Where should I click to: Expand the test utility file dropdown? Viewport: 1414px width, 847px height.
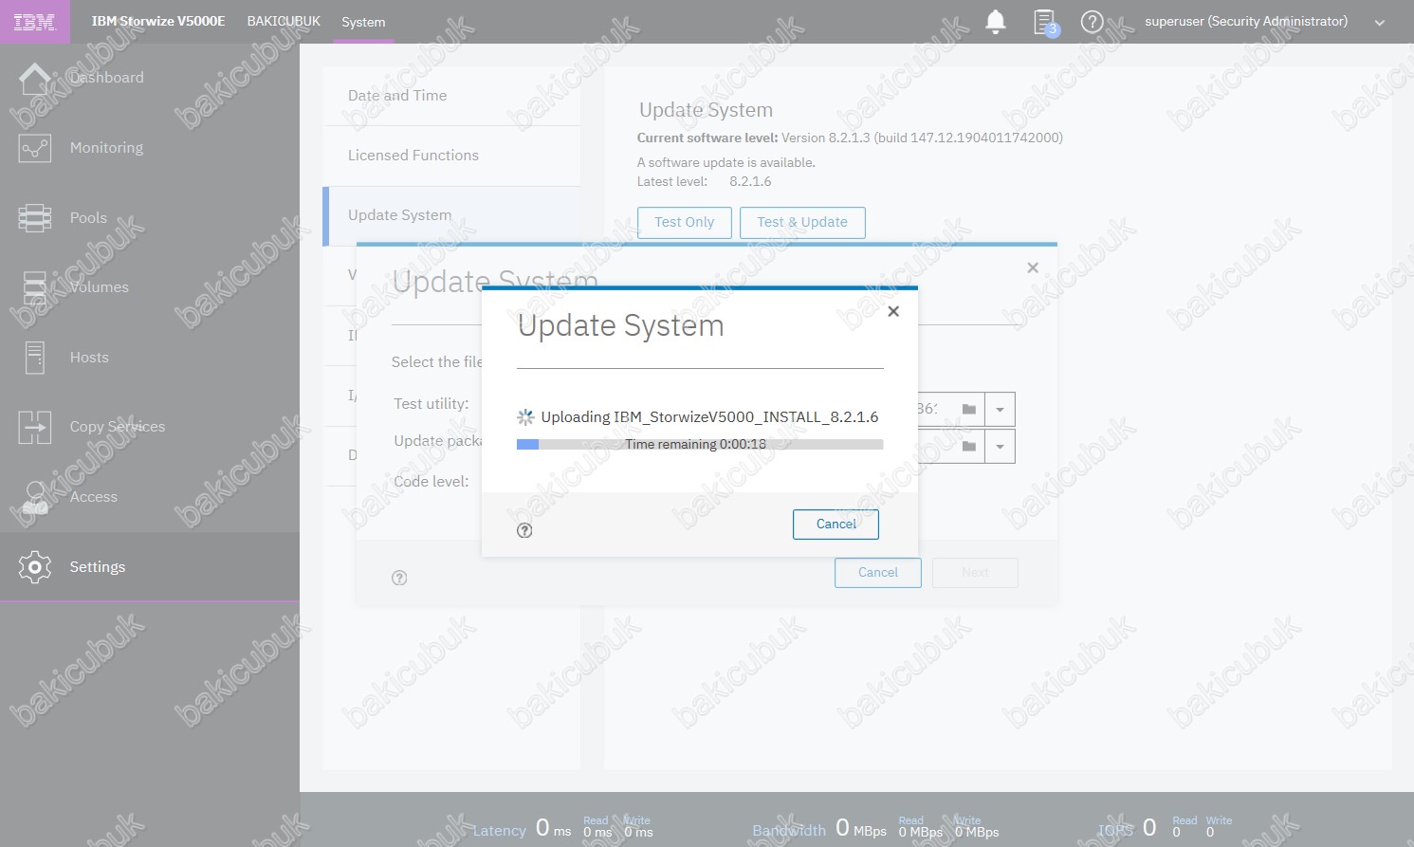(x=1000, y=410)
